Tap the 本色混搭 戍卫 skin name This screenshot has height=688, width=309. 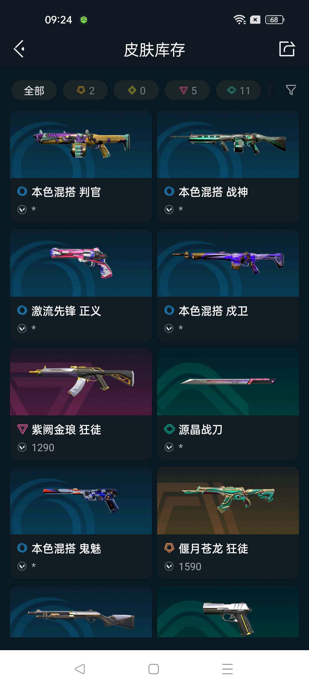click(213, 311)
